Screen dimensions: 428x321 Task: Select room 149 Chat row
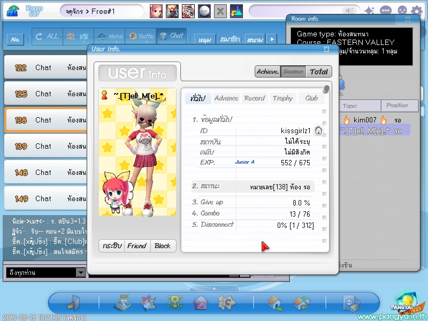click(46, 198)
